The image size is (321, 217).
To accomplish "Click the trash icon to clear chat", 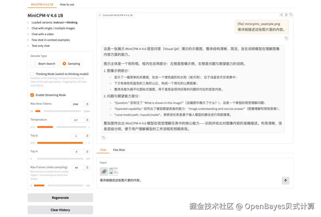I will point(286,15).
